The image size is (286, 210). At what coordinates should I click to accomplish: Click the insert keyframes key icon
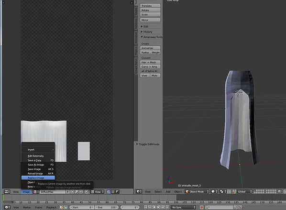[x=236, y=207]
